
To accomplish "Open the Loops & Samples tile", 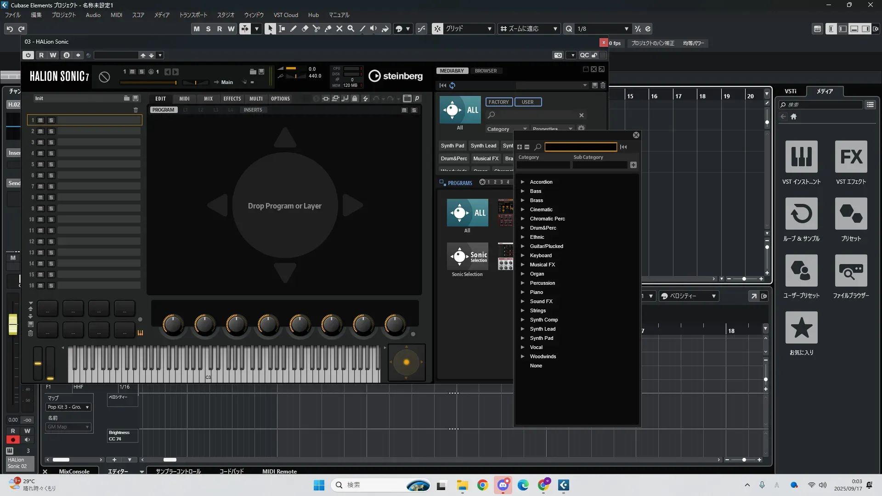I will tap(801, 214).
